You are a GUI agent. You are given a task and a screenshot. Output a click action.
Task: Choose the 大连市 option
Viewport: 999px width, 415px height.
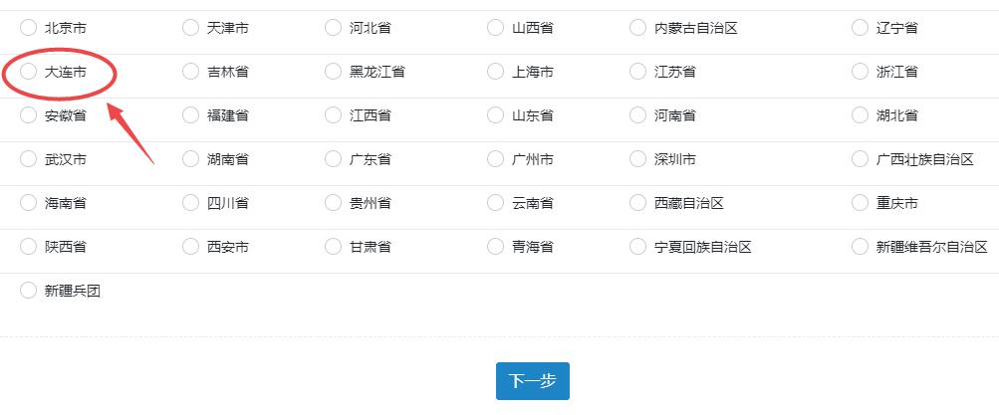click(x=28, y=72)
